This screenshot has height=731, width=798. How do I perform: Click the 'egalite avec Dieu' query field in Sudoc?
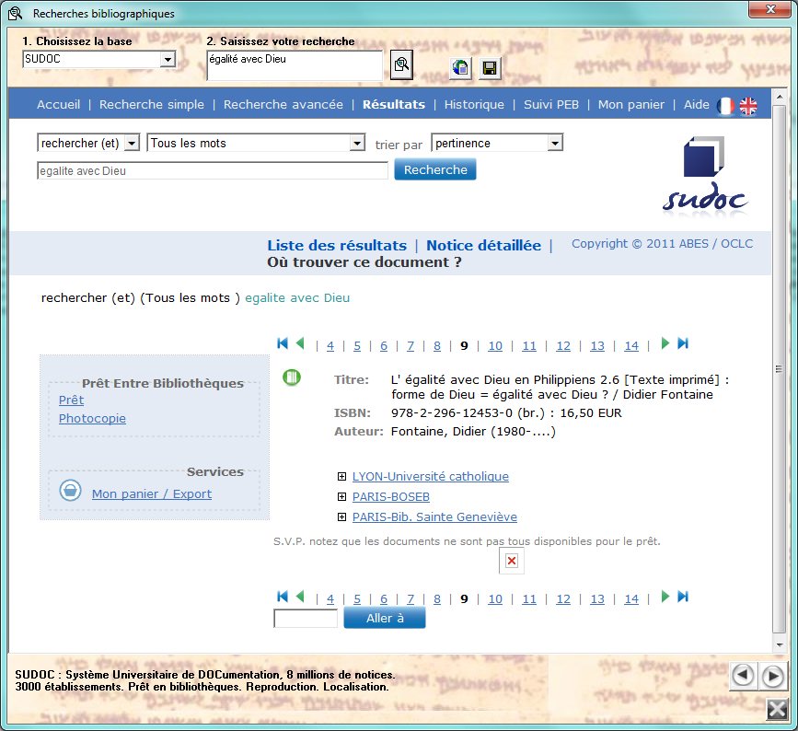click(213, 171)
